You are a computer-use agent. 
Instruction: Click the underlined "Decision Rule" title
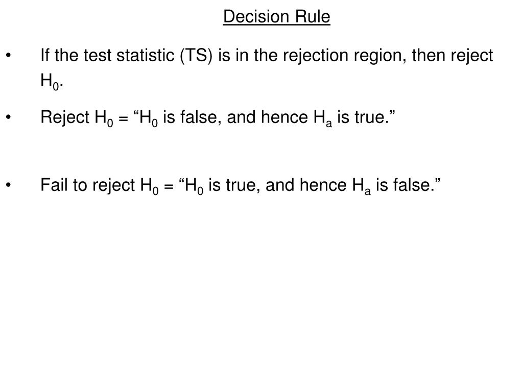click(276, 17)
